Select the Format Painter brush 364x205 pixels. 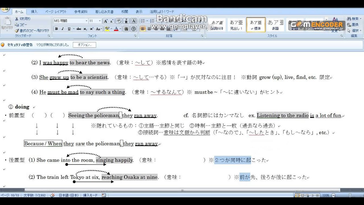17,30
